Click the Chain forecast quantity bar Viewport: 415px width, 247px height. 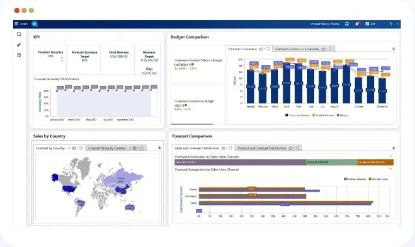pos(285,204)
